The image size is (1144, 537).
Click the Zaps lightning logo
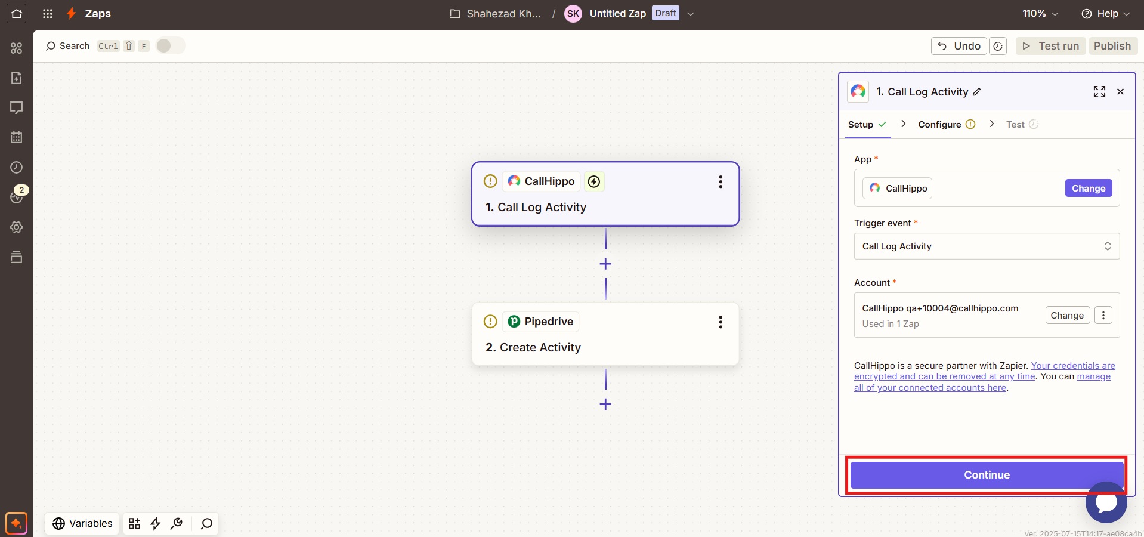click(72, 13)
